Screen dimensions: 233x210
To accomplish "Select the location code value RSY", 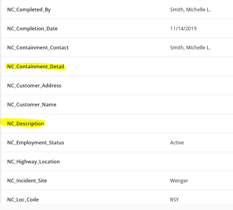I will point(174,200).
